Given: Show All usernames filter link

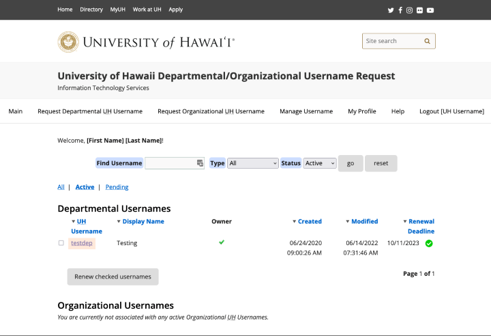Looking at the screenshot, I should pyautogui.click(x=61, y=187).
